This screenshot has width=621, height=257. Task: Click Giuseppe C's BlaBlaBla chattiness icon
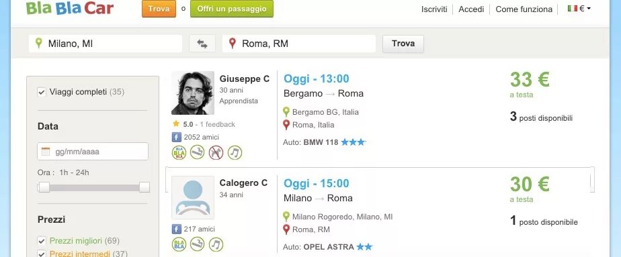179,152
